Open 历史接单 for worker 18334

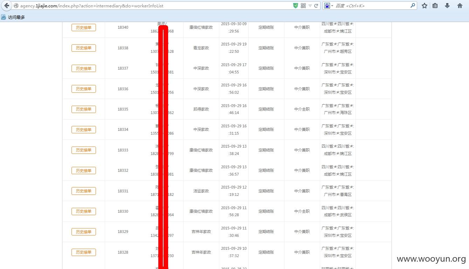tap(84, 130)
